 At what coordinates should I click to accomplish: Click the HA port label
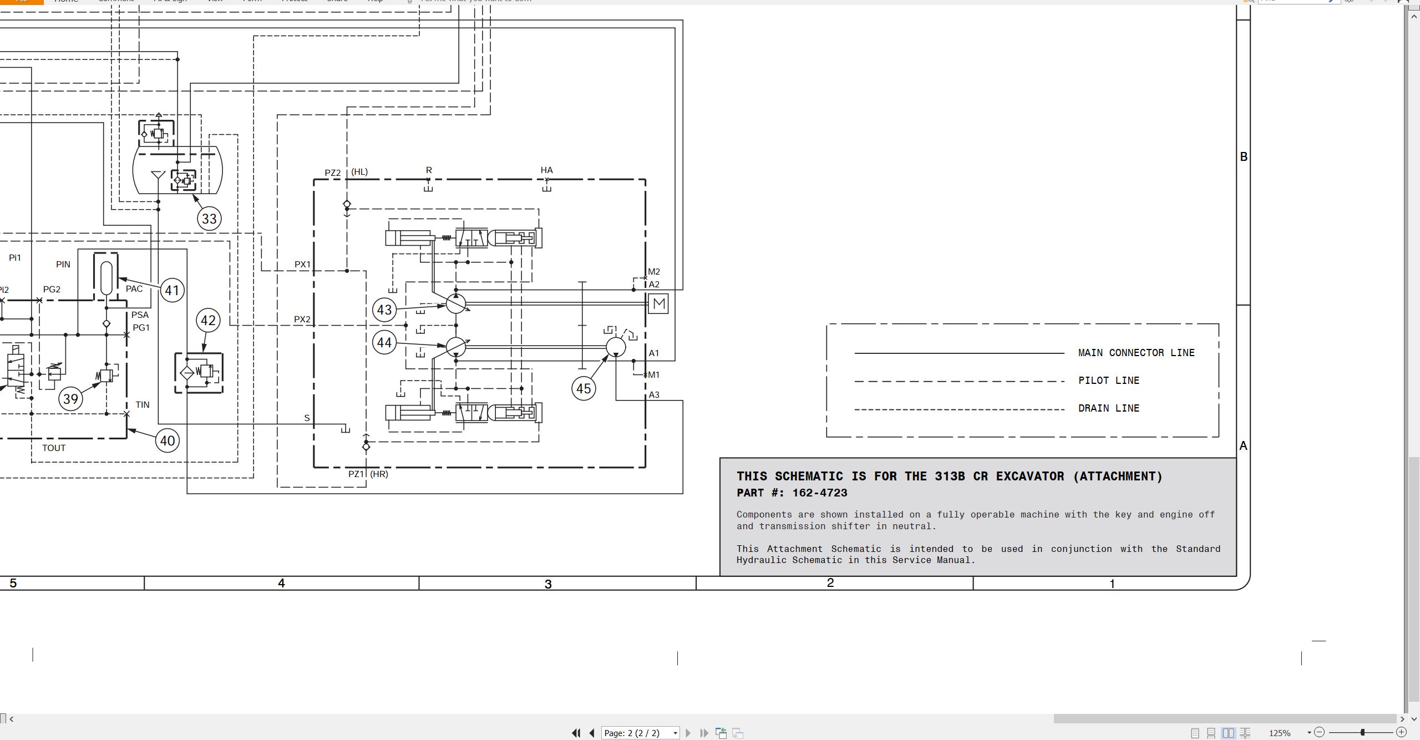pos(546,170)
